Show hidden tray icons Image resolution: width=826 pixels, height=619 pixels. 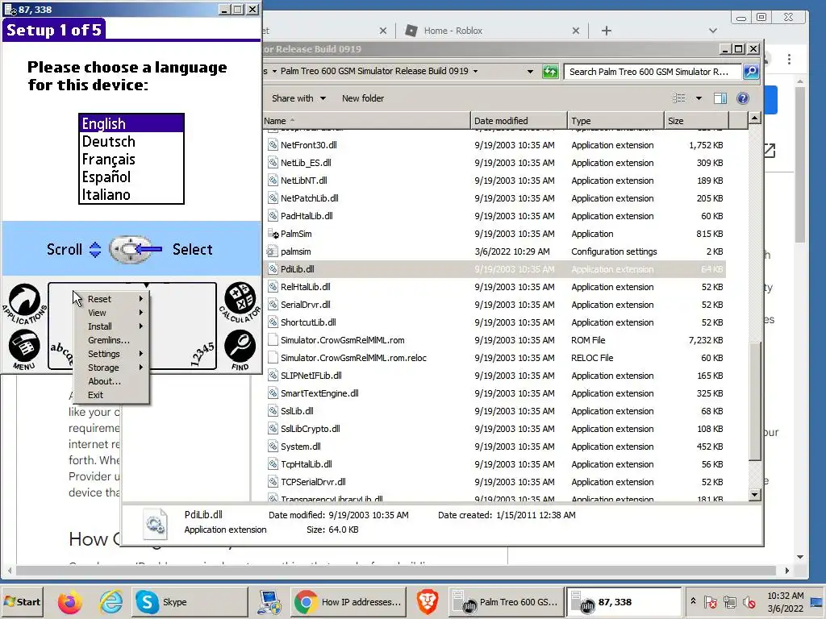693,601
